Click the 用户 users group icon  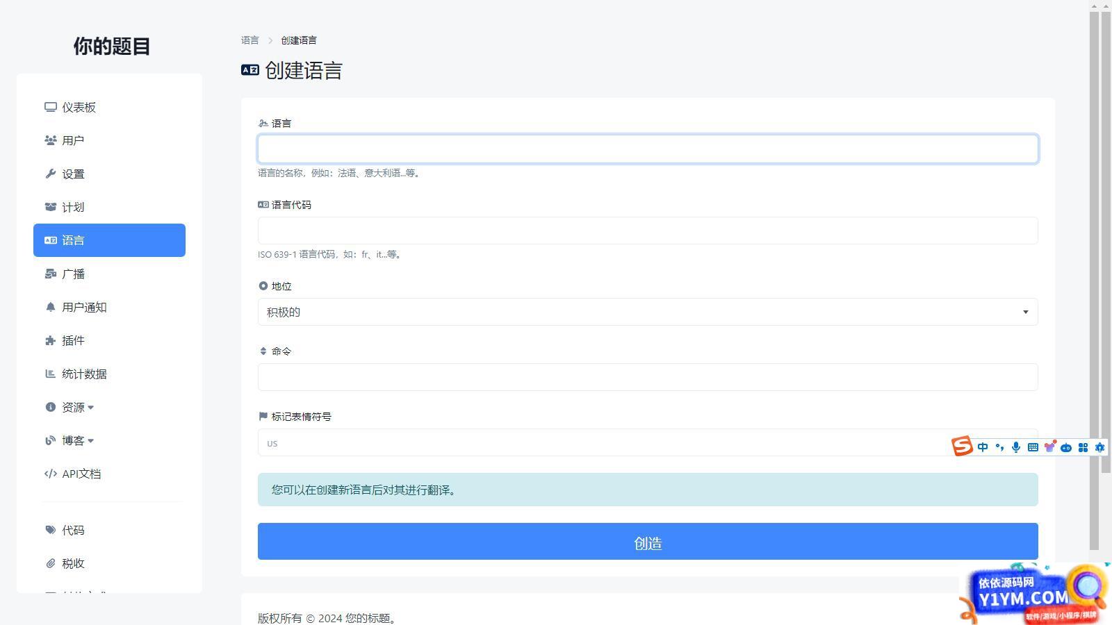point(50,140)
